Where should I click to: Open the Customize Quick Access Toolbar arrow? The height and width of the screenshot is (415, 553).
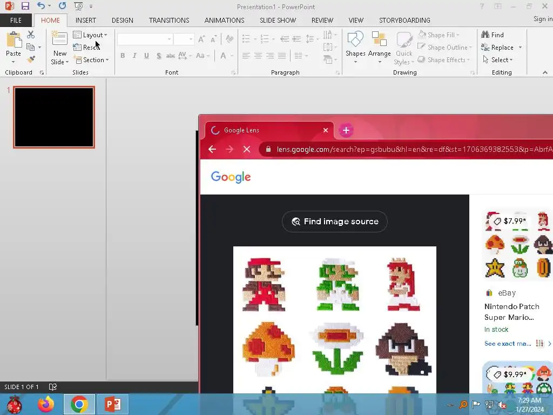(91, 6)
